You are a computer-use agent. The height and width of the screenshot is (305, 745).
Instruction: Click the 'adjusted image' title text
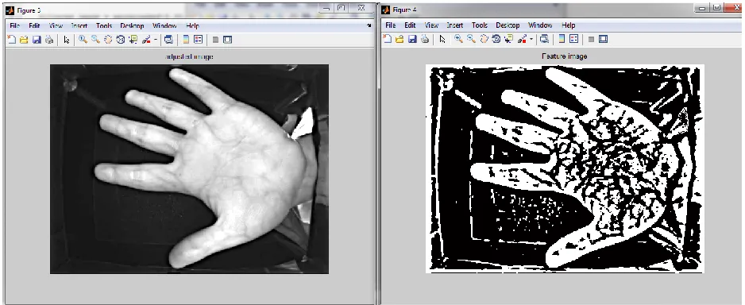[188, 56]
